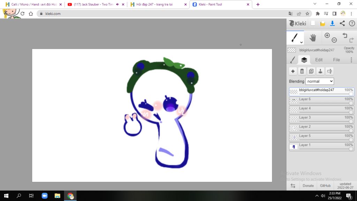The height and width of the screenshot is (201, 357).
Task: Select Layer 6
Action: click(x=321, y=101)
